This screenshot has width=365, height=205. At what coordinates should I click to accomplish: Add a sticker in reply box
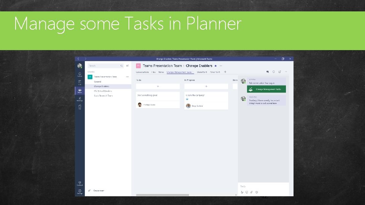[x=257, y=192]
